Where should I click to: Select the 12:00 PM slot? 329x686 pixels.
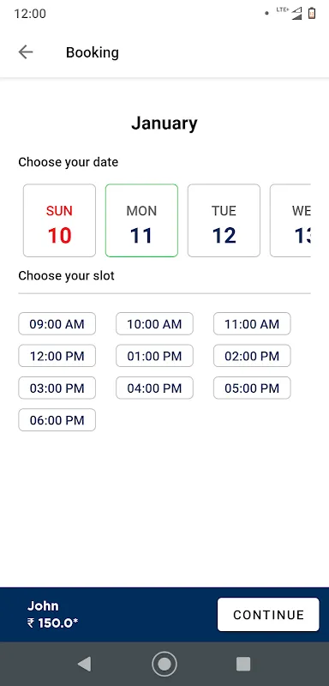57,356
